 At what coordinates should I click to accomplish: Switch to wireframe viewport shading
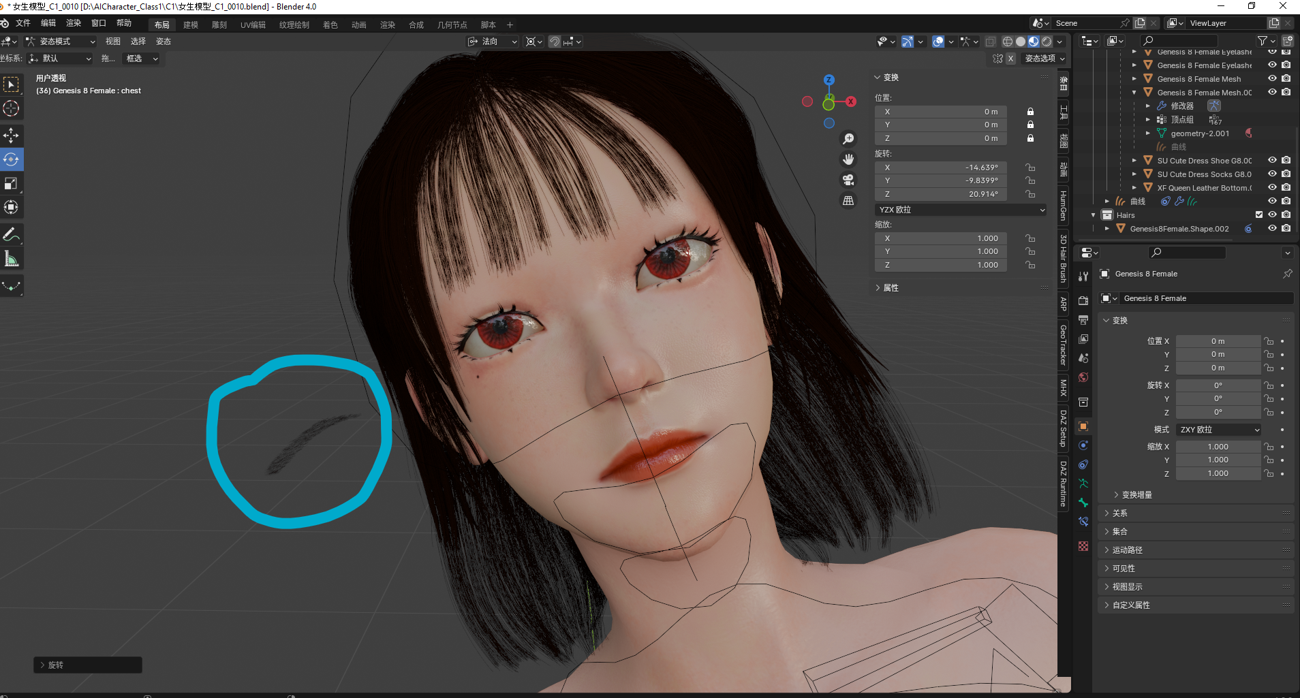point(1007,42)
